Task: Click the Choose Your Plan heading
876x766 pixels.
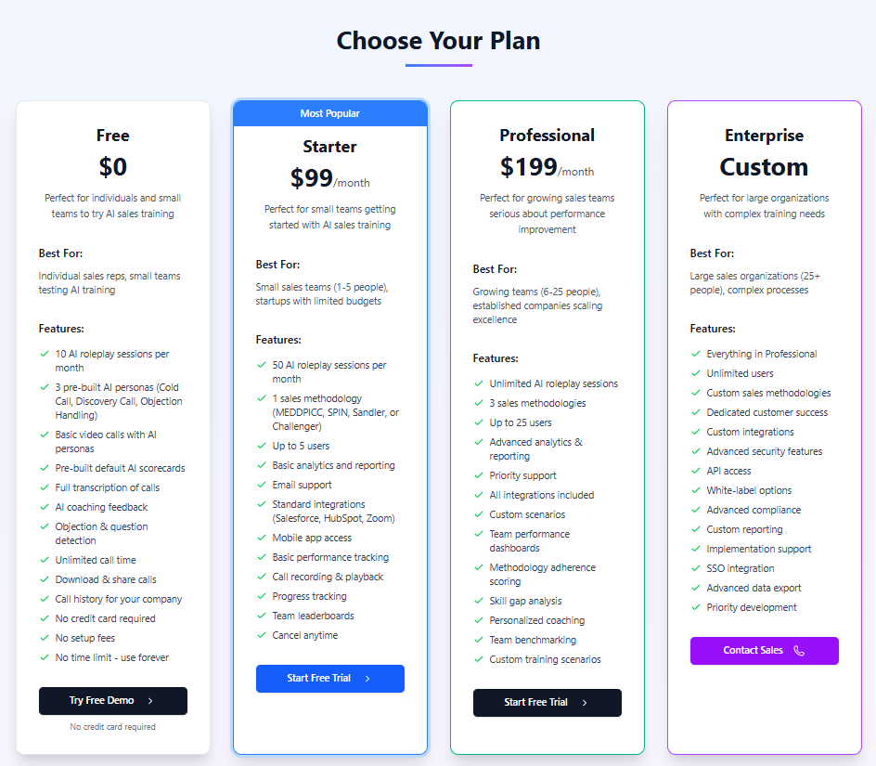Action: pos(438,41)
